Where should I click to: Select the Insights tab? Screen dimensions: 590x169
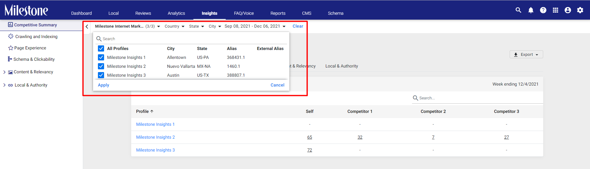[x=209, y=13]
